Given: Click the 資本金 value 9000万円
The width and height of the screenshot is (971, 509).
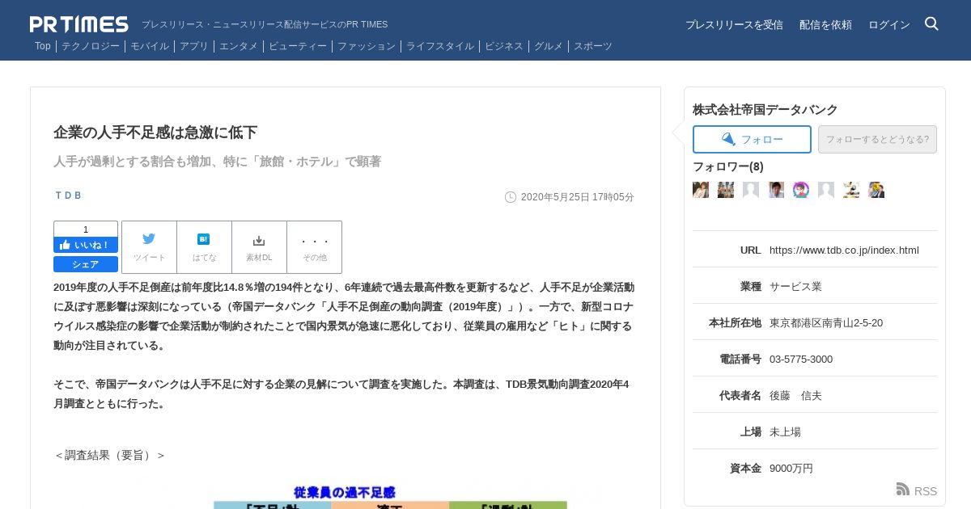Looking at the screenshot, I should tap(791, 468).
